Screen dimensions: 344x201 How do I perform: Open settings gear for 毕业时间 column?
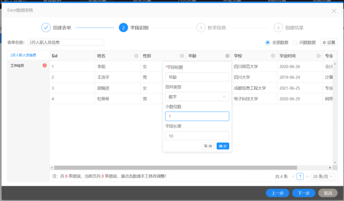[x=319, y=56]
